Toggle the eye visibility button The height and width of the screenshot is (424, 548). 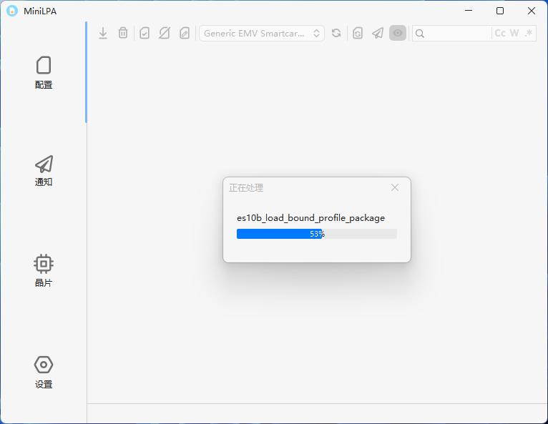tap(398, 33)
